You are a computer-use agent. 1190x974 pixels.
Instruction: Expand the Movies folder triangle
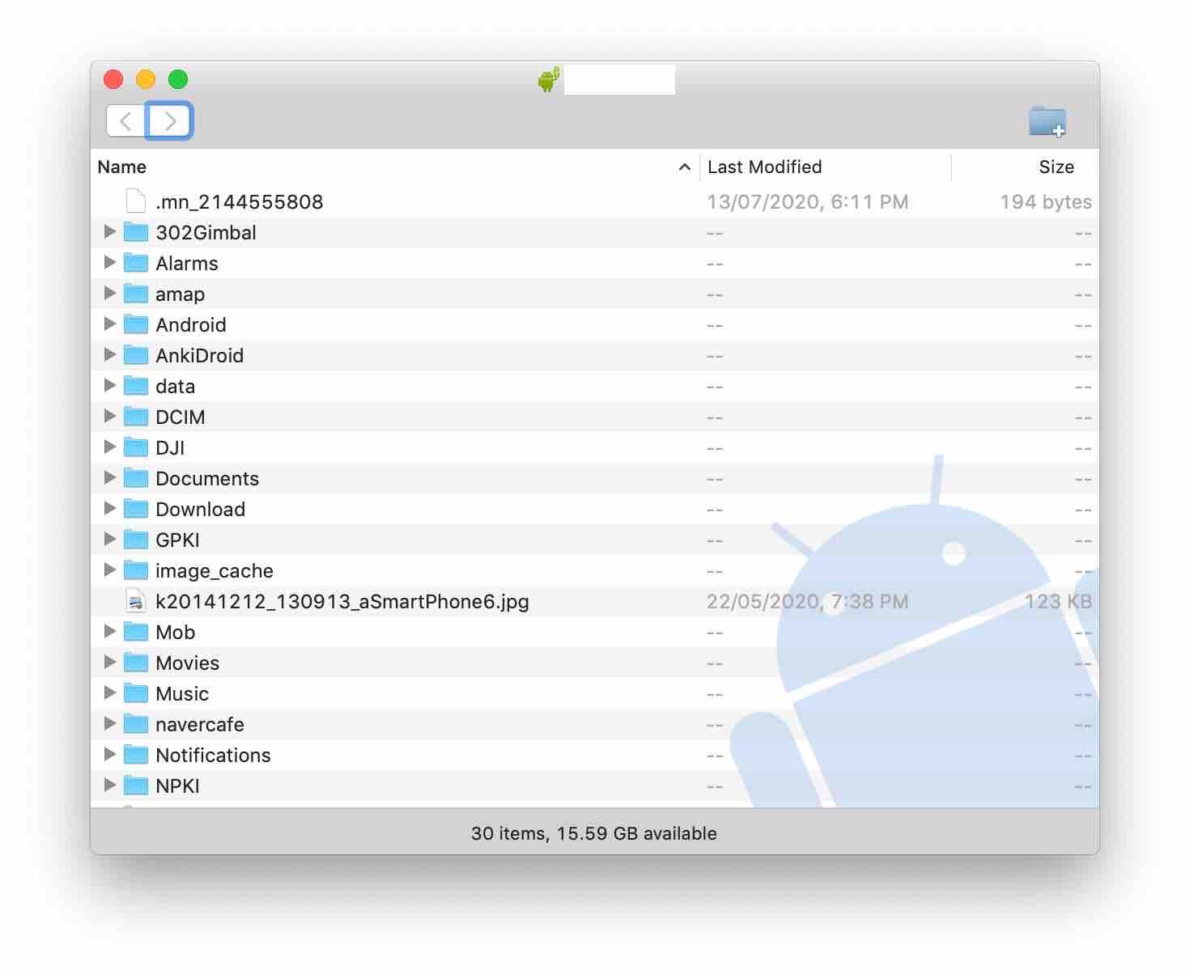click(x=110, y=663)
